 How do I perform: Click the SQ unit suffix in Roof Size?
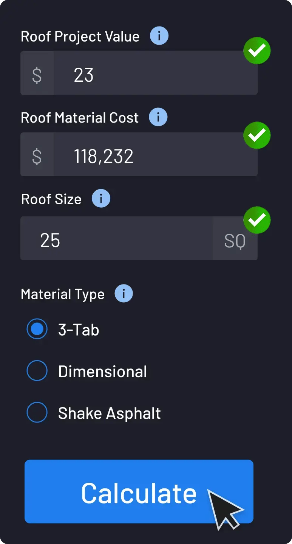pos(235,241)
